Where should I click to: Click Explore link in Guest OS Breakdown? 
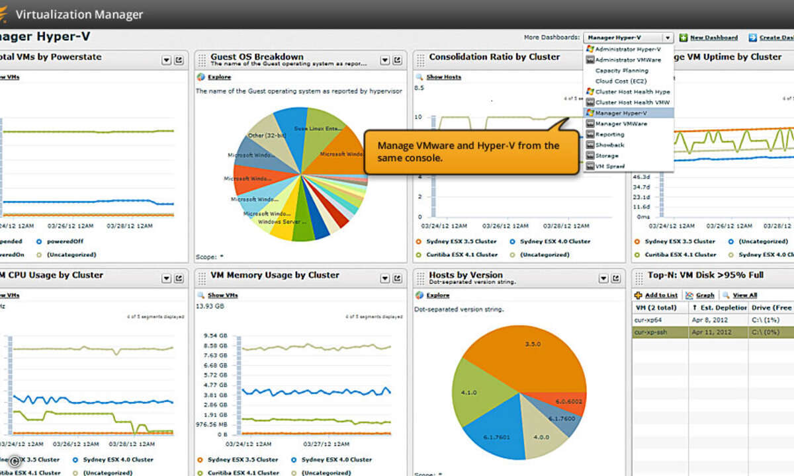point(219,77)
